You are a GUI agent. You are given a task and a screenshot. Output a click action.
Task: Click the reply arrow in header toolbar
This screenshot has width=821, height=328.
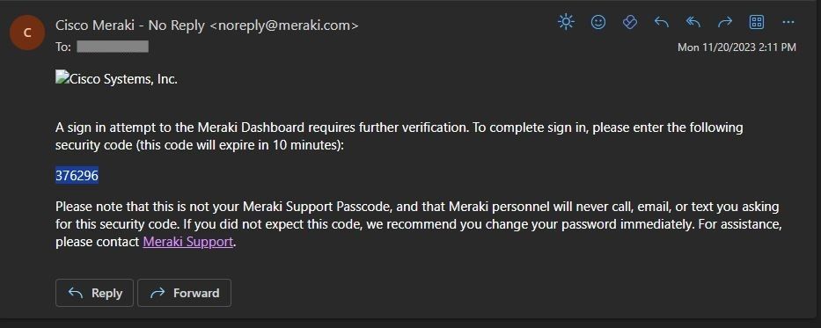click(662, 22)
